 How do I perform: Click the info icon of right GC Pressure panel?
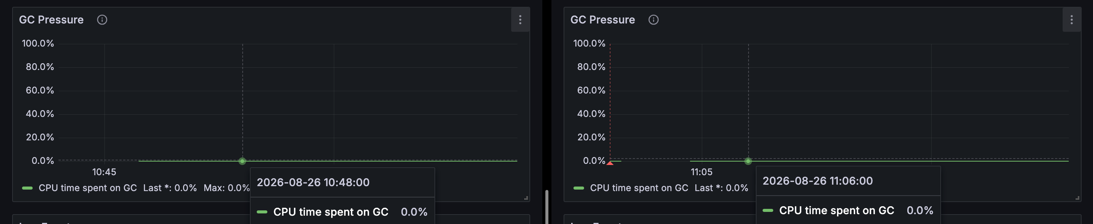[x=654, y=20]
